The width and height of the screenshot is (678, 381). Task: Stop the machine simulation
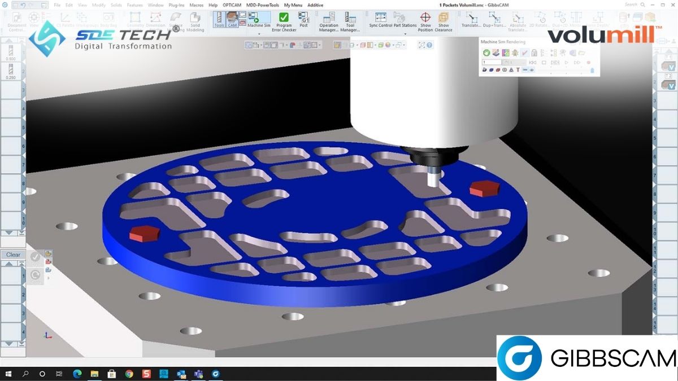click(x=544, y=62)
